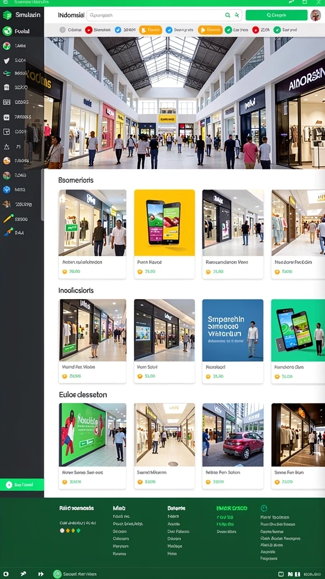
Task: Click the green cube logo in the sidebar header
Action: (x=7, y=15)
